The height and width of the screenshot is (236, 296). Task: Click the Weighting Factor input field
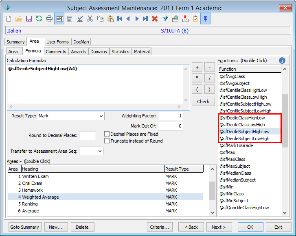[x=171, y=116]
